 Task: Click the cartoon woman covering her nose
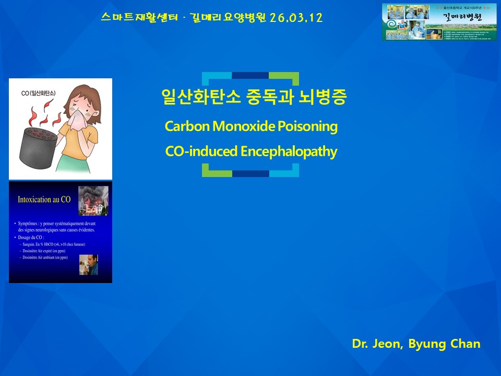tap(80, 128)
